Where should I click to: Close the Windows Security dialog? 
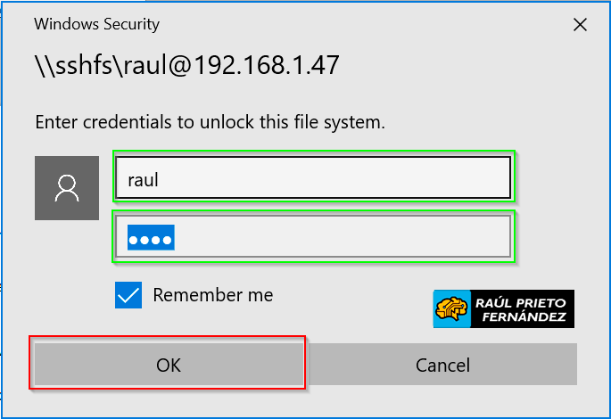click(580, 25)
